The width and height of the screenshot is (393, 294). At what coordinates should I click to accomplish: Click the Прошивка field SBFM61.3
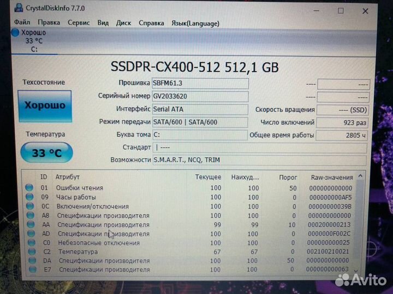point(200,83)
